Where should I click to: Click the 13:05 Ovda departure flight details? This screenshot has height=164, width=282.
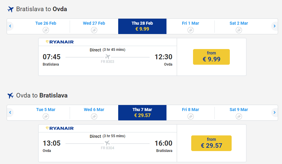tap(52, 143)
